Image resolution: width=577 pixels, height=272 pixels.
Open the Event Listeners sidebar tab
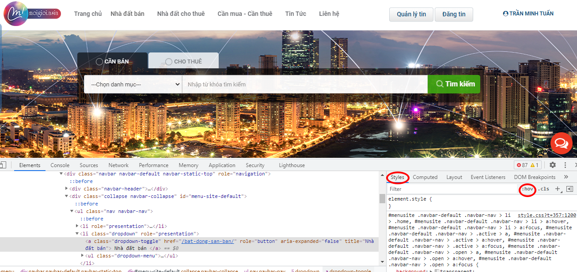click(488, 177)
